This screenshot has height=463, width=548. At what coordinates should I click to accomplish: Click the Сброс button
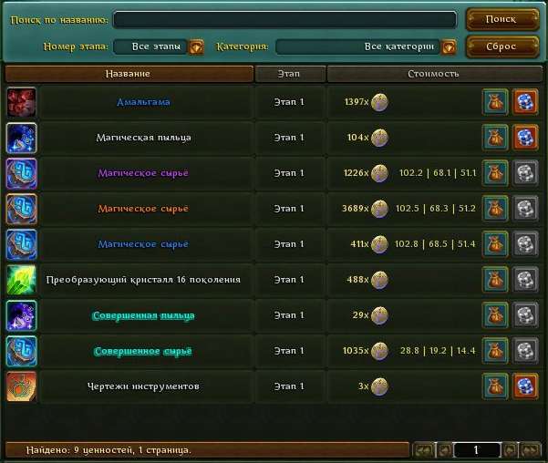502,46
